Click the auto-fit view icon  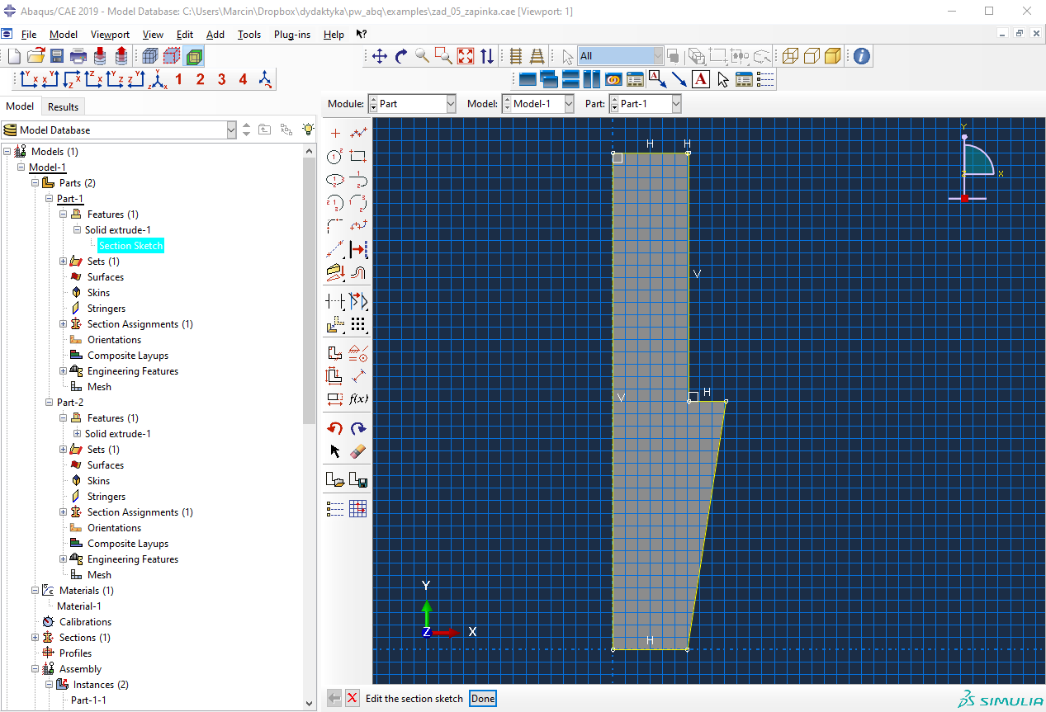coord(466,56)
